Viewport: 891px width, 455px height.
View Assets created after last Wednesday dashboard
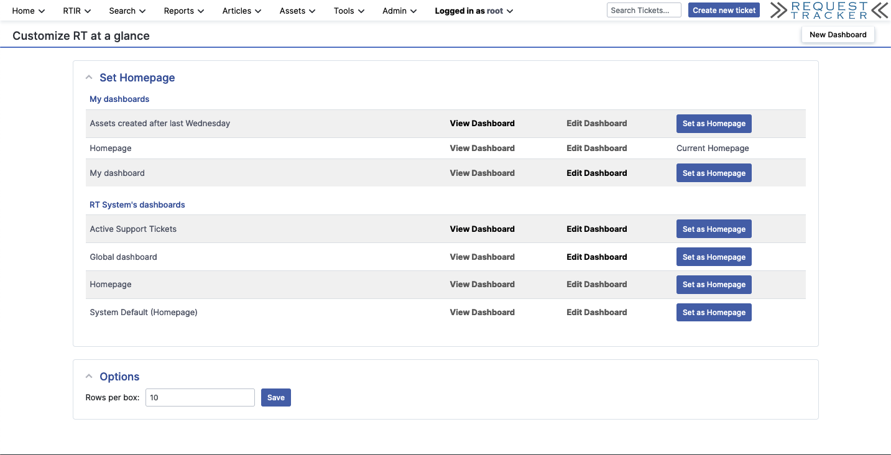tap(482, 123)
